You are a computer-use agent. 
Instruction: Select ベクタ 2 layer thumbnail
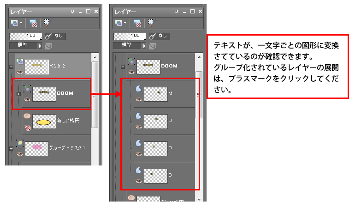[x=37, y=67]
